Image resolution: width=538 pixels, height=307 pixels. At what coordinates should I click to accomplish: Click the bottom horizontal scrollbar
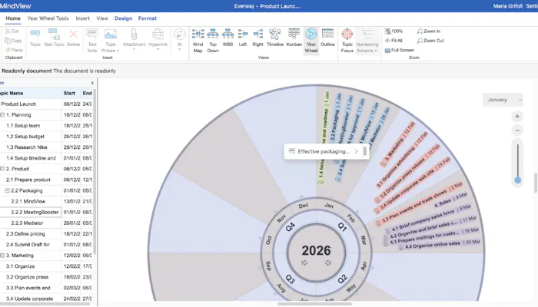coord(314,304)
